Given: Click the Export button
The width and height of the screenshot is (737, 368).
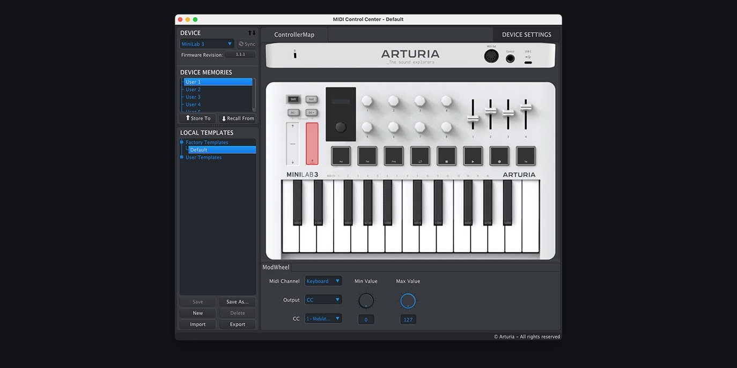Looking at the screenshot, I should coord(238,325).
